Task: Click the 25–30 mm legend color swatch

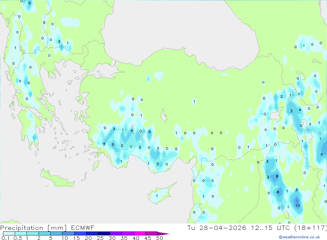Action: coord(104,233)
